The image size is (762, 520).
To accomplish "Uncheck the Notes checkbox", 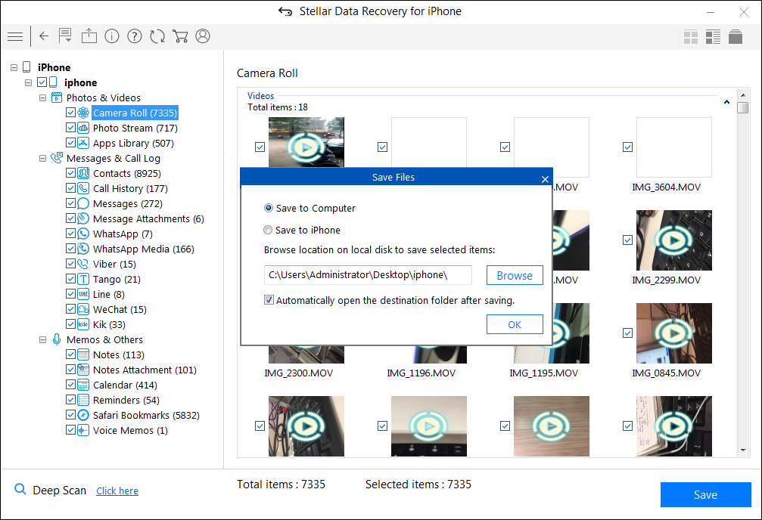I will (x=70, y=354).
